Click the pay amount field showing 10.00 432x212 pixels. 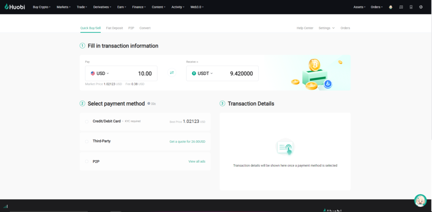(x=135, y=73)
